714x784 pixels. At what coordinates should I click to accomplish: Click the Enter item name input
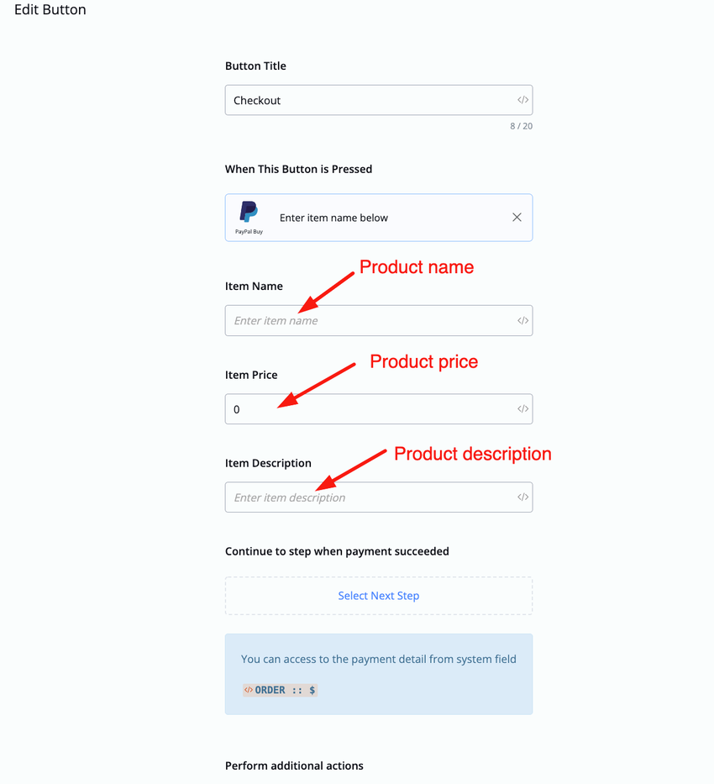pos(370,320)
